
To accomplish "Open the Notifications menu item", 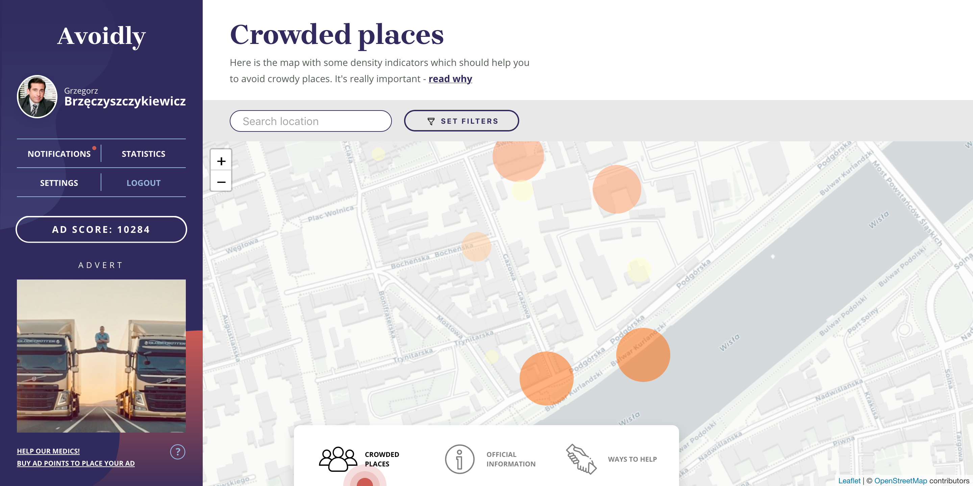I will point(59,154).
